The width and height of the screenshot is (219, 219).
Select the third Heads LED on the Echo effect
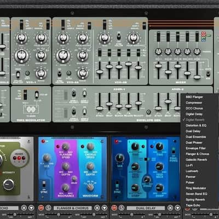(x=24, y=158)
